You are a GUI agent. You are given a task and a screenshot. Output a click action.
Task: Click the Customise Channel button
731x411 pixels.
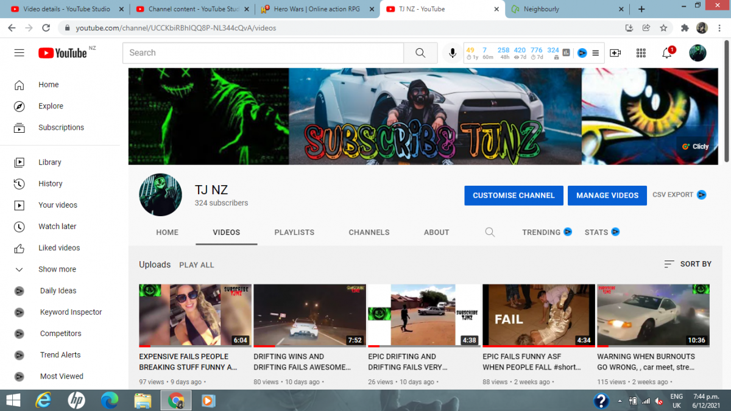(x=514, y=195)
